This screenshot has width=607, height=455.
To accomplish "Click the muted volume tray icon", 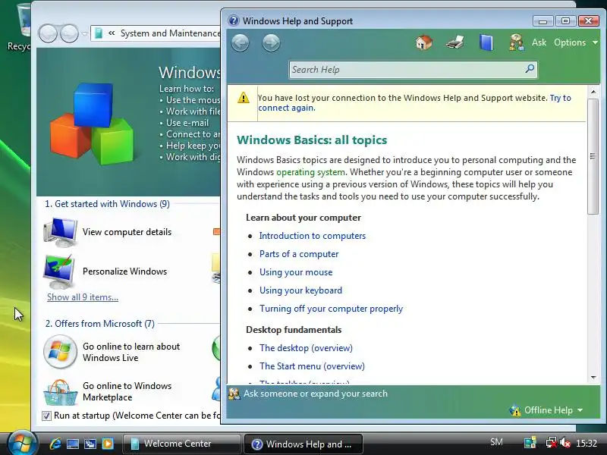I will [x=565, y=443].
